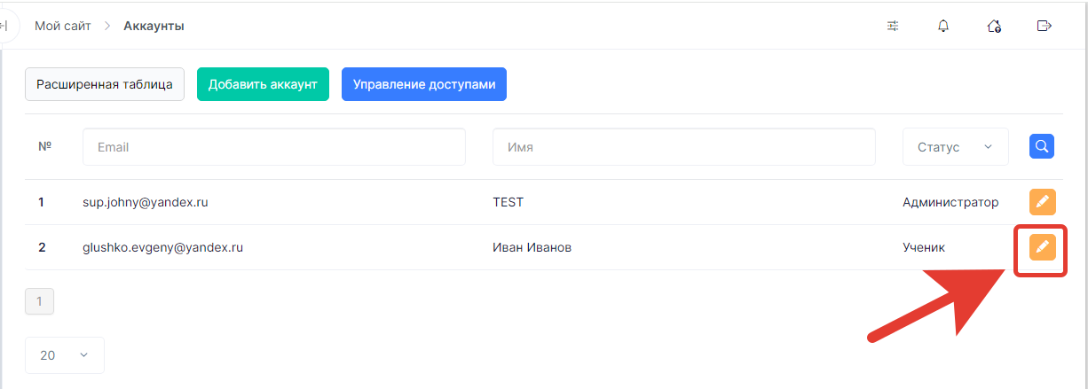
Task: Select page 1 in the pagination
Action: pos(39,301)
